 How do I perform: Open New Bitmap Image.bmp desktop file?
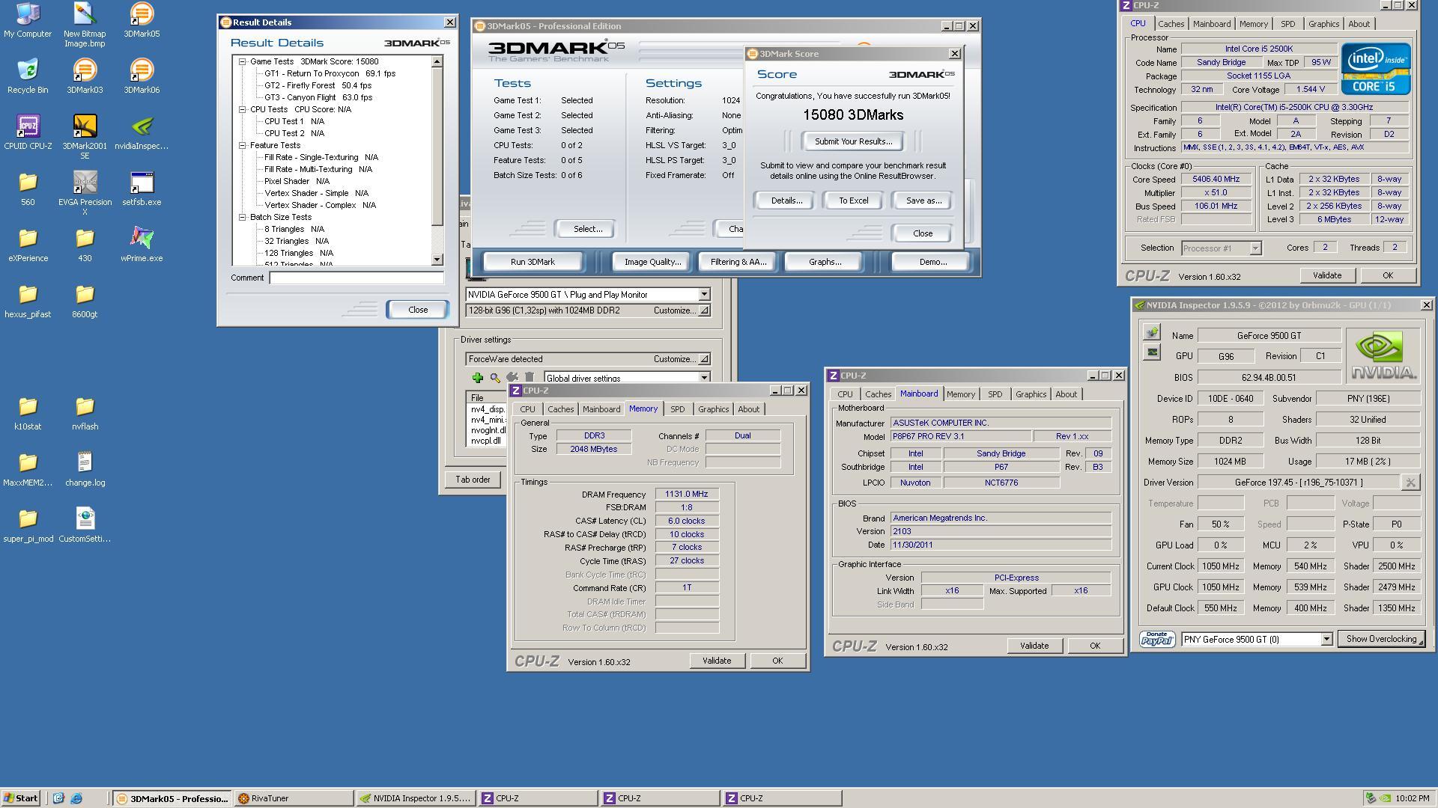pyautogui.click(x=85, y=25)
